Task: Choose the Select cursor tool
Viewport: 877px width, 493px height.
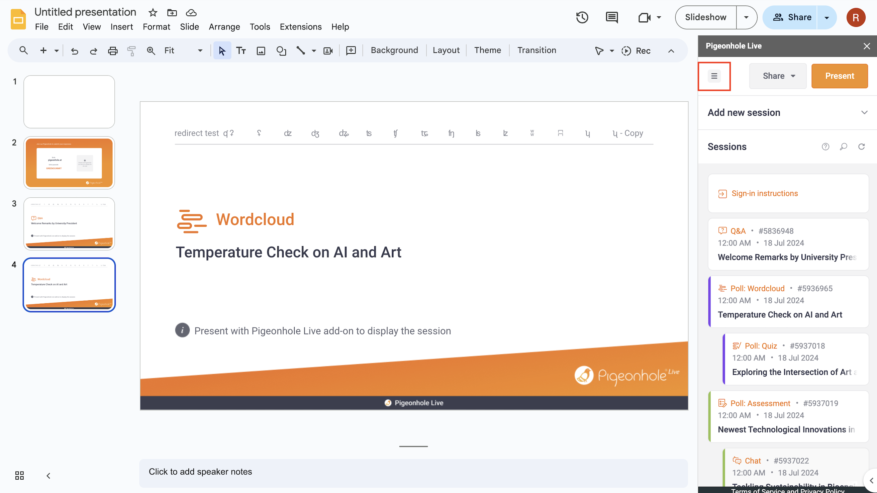Action: click(x=222, y=51)
